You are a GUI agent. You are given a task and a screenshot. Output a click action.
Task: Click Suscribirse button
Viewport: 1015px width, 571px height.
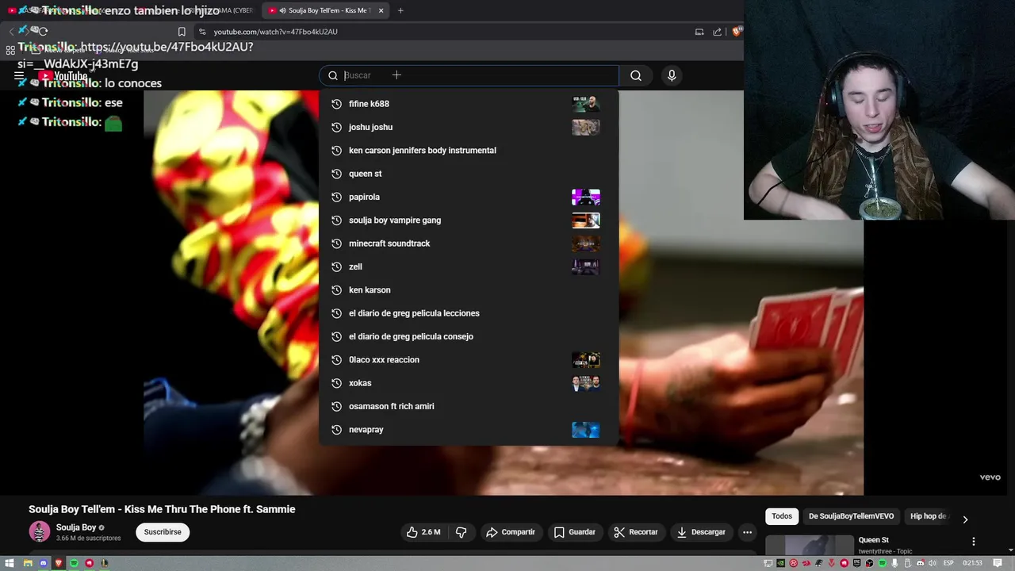tap(163, 532)
